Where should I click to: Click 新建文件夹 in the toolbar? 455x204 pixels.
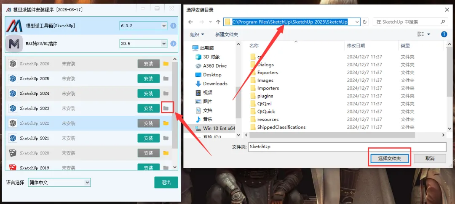(227, 34)
